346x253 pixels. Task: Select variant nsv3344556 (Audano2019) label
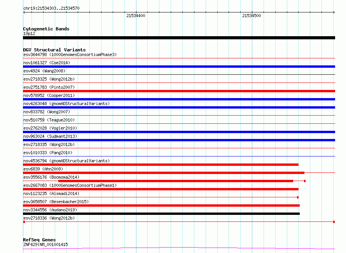50,210
